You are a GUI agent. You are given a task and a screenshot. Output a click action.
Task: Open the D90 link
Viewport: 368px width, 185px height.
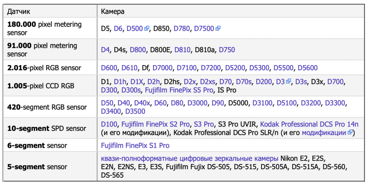point(218,103)
